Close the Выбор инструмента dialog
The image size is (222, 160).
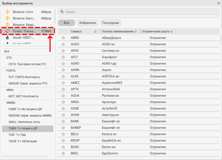pyautogui.click(x=219, y=3)
